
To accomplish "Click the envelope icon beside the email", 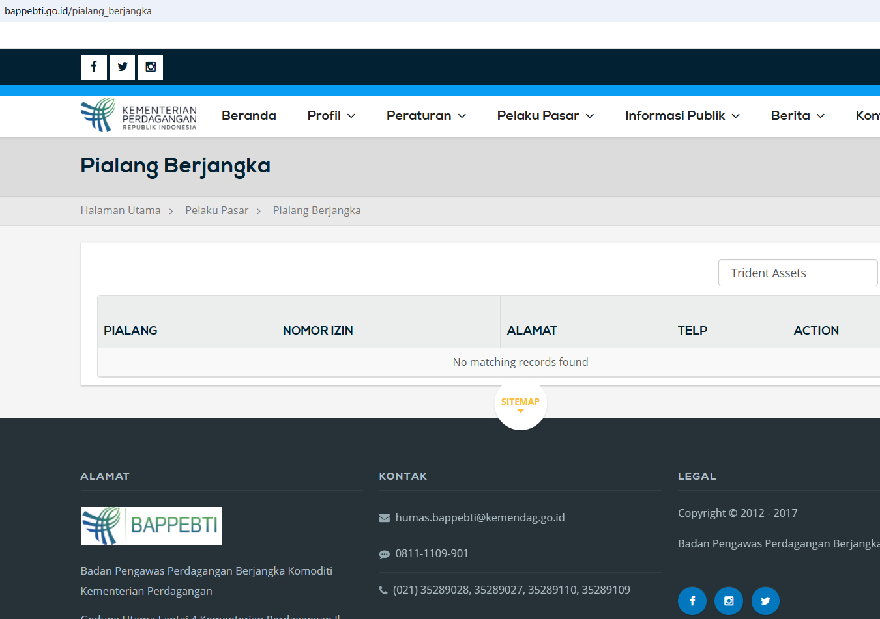I will 385,518.
